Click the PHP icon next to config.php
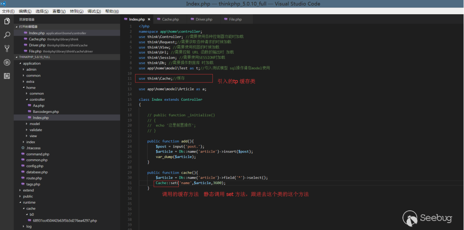Screen dimensions: 464x230 [23, 166]
